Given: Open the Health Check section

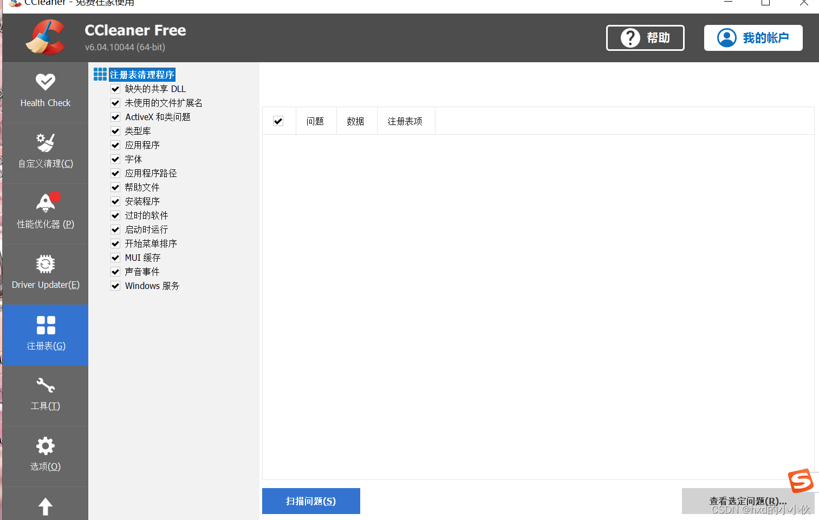Looking at the screenshot, I should tap(45, 93).
